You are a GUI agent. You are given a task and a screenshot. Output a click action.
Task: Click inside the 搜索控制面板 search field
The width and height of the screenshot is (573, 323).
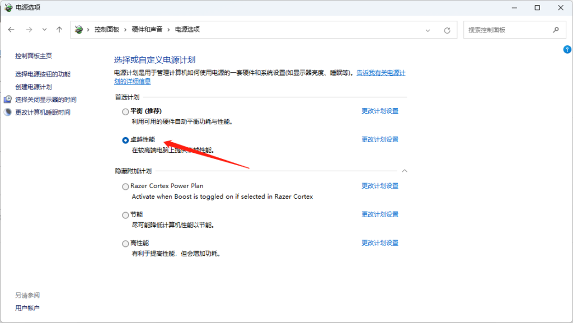[504, 29]
